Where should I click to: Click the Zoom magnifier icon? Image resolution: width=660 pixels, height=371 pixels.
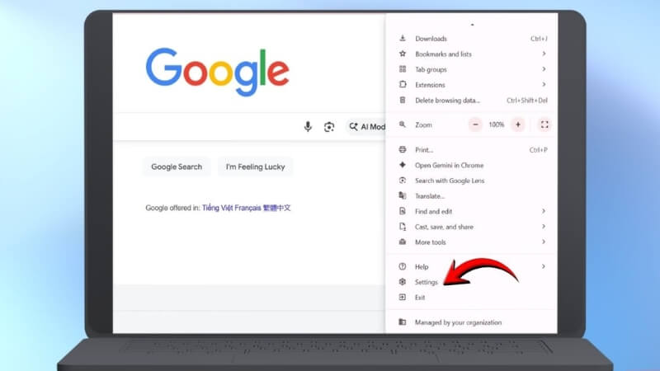point(403,124)
